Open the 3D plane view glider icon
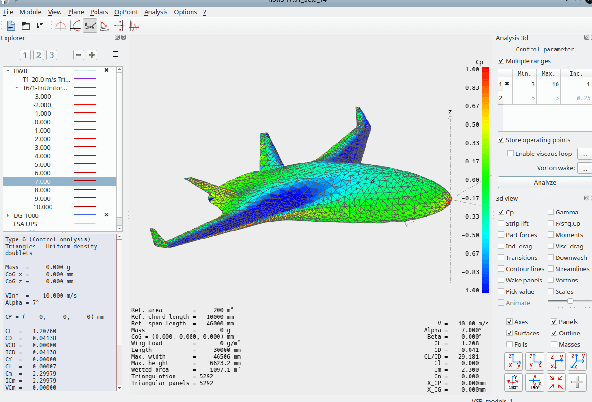Image resolution: width=592 pixels, height=402 pixels. [x=90, y=26]
